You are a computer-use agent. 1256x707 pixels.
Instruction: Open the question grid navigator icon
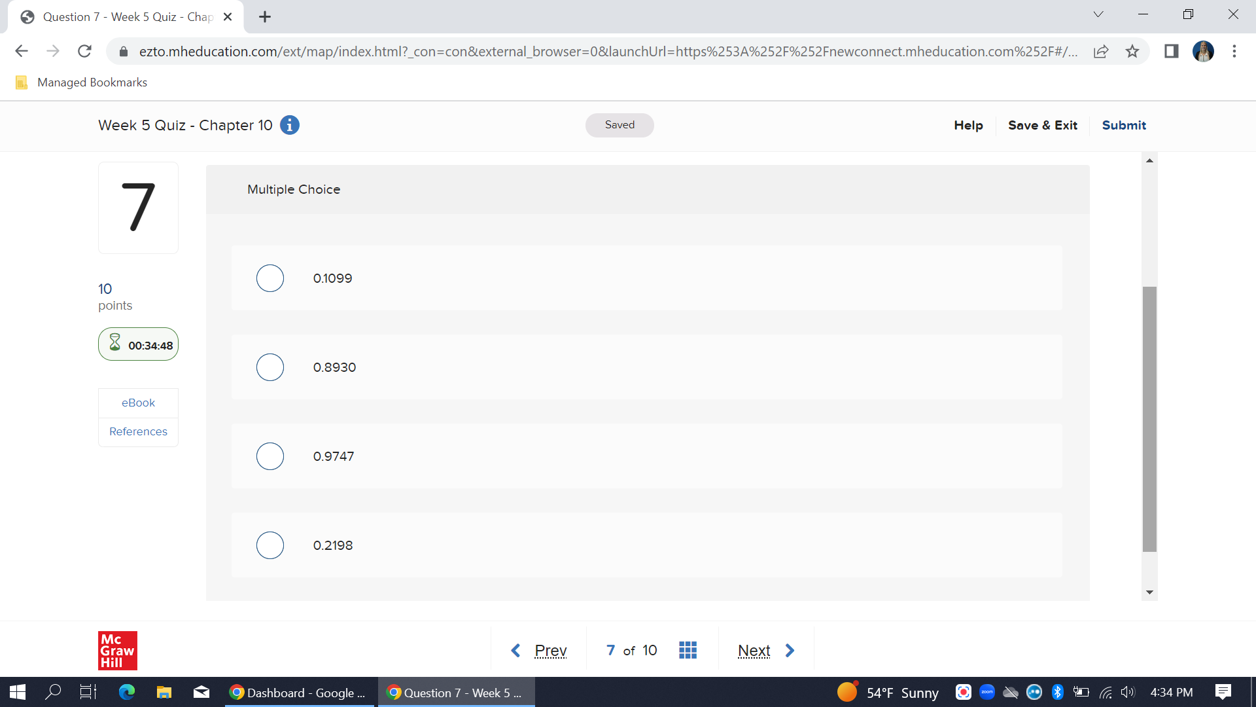click(x=688, y=650)
